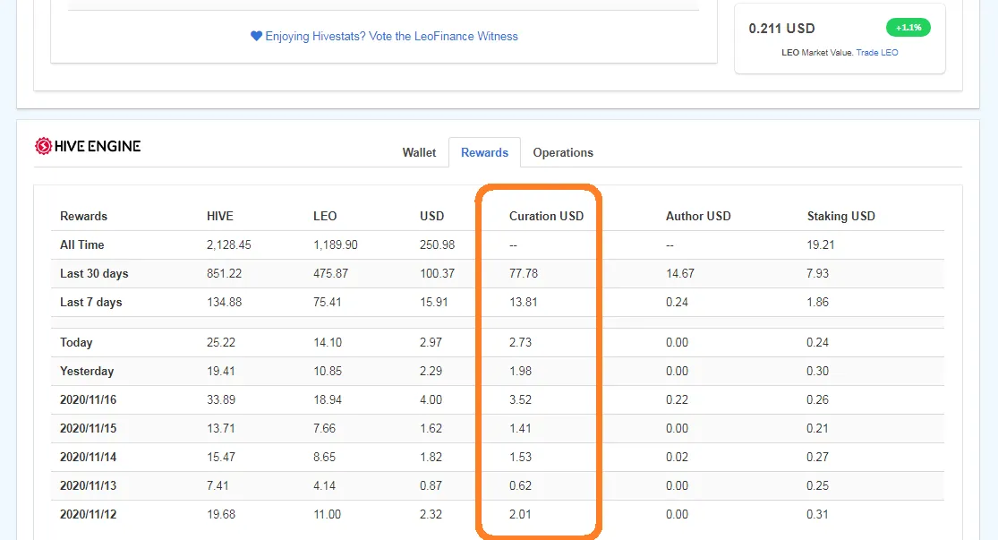The width and height of the screenshot is (998, 540).
Task: Click the LEO column header
Action: pos(325,216)
